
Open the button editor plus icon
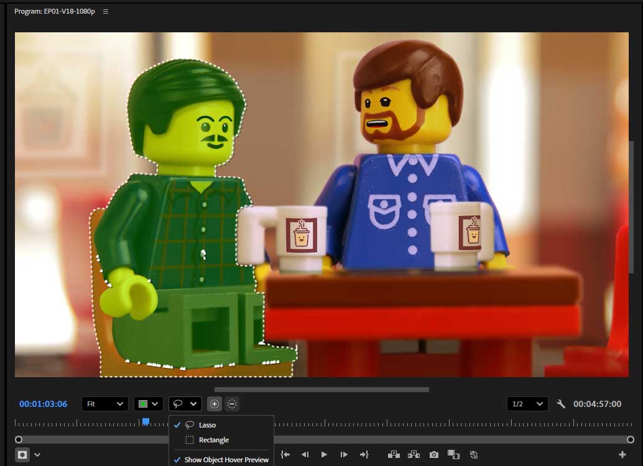click(x=622, y=455)
